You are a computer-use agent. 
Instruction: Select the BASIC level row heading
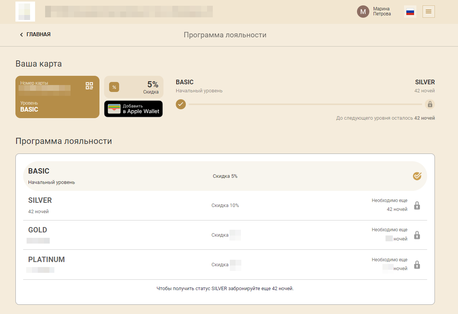[x=39, y=171]
